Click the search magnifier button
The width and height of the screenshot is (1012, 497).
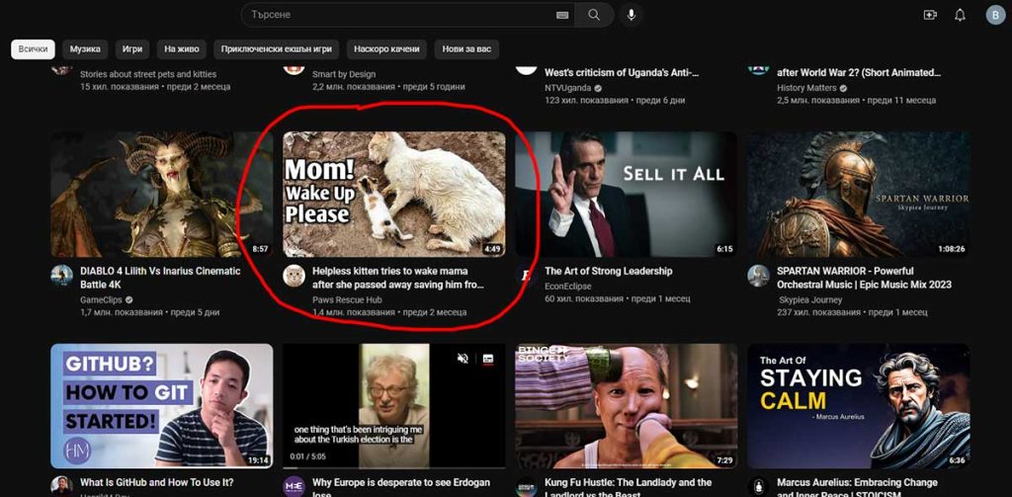pyautogui.click(x=594, y=15)
